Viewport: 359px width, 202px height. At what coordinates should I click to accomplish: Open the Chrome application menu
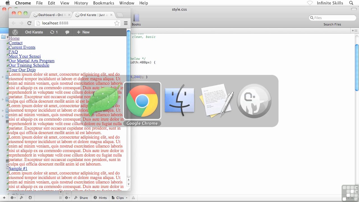[x=23, y=3]
